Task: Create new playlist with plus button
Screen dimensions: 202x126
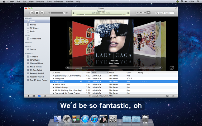Action: (x=28, y=96)
